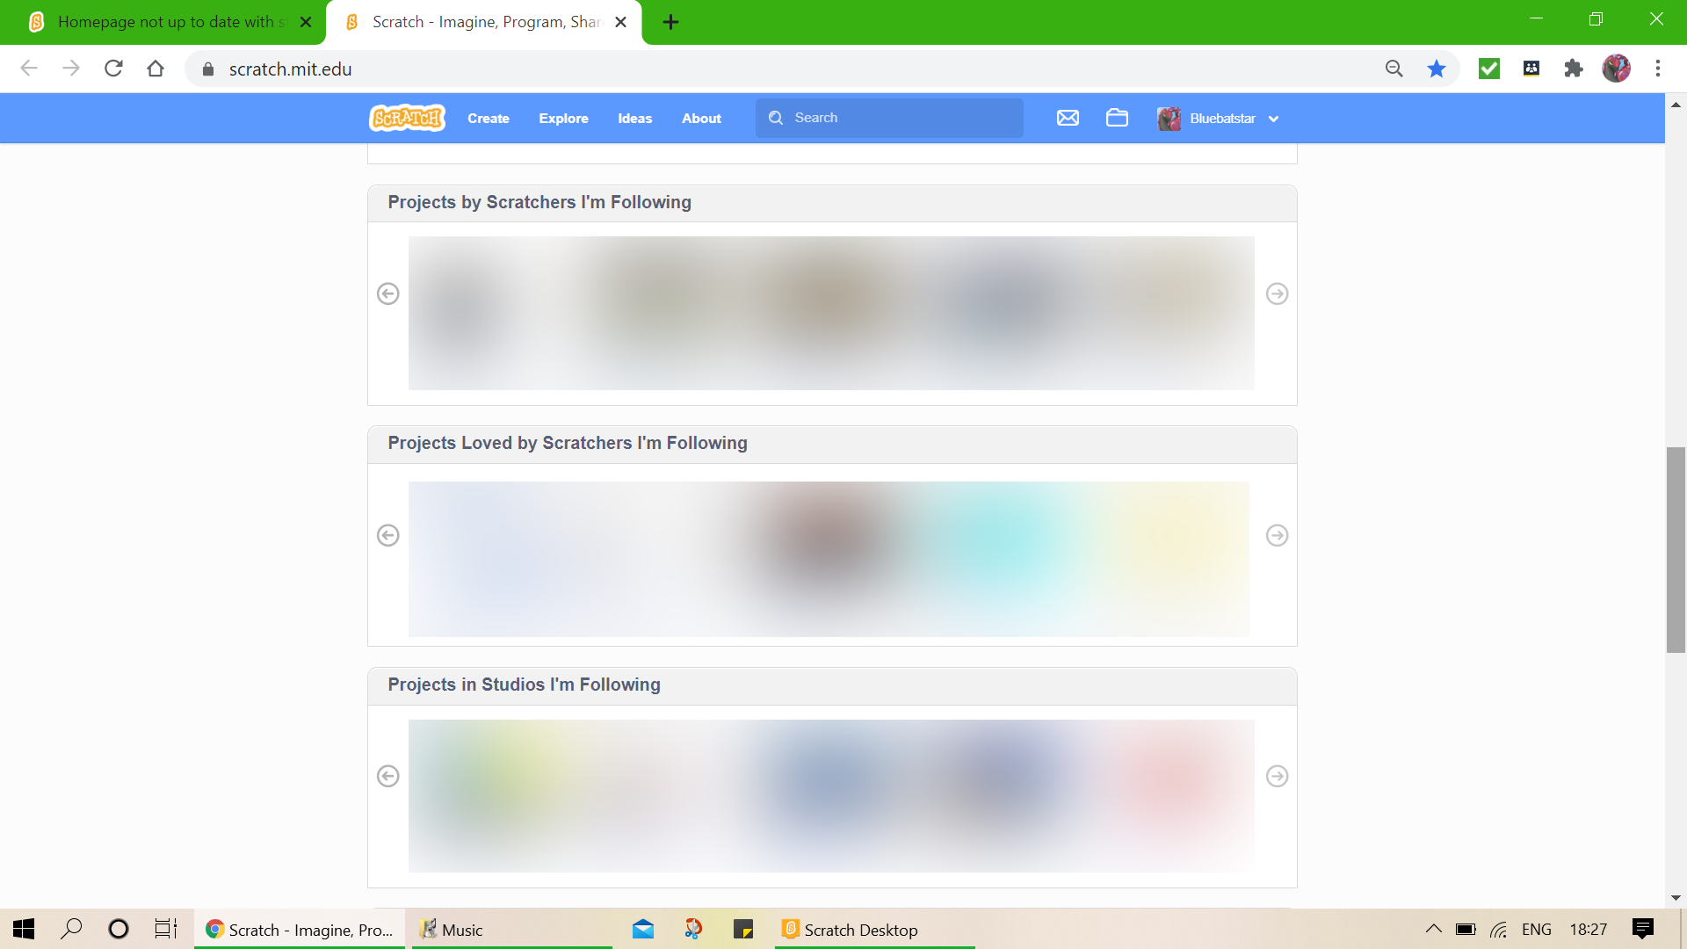Open the About menu item
The height and width of the screenshot is (949, 1687).
coord(701,119)
